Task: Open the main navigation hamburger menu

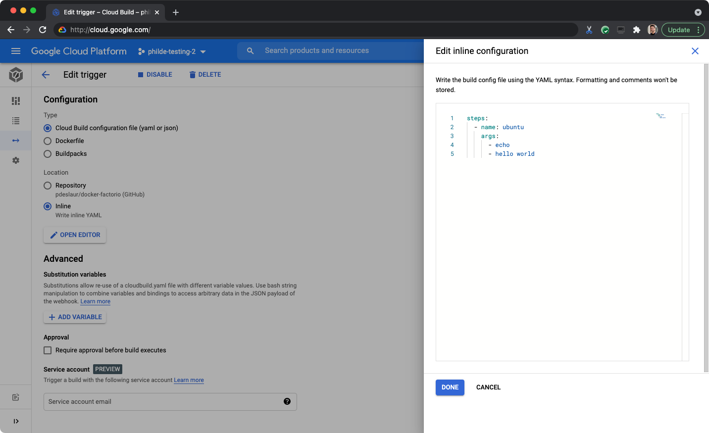Action: [x=16, y=51]
